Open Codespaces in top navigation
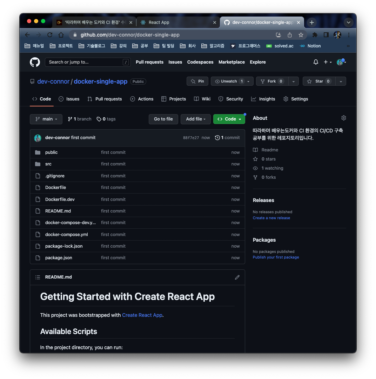This screenshot has width=376, height=379. pos(200,62)
